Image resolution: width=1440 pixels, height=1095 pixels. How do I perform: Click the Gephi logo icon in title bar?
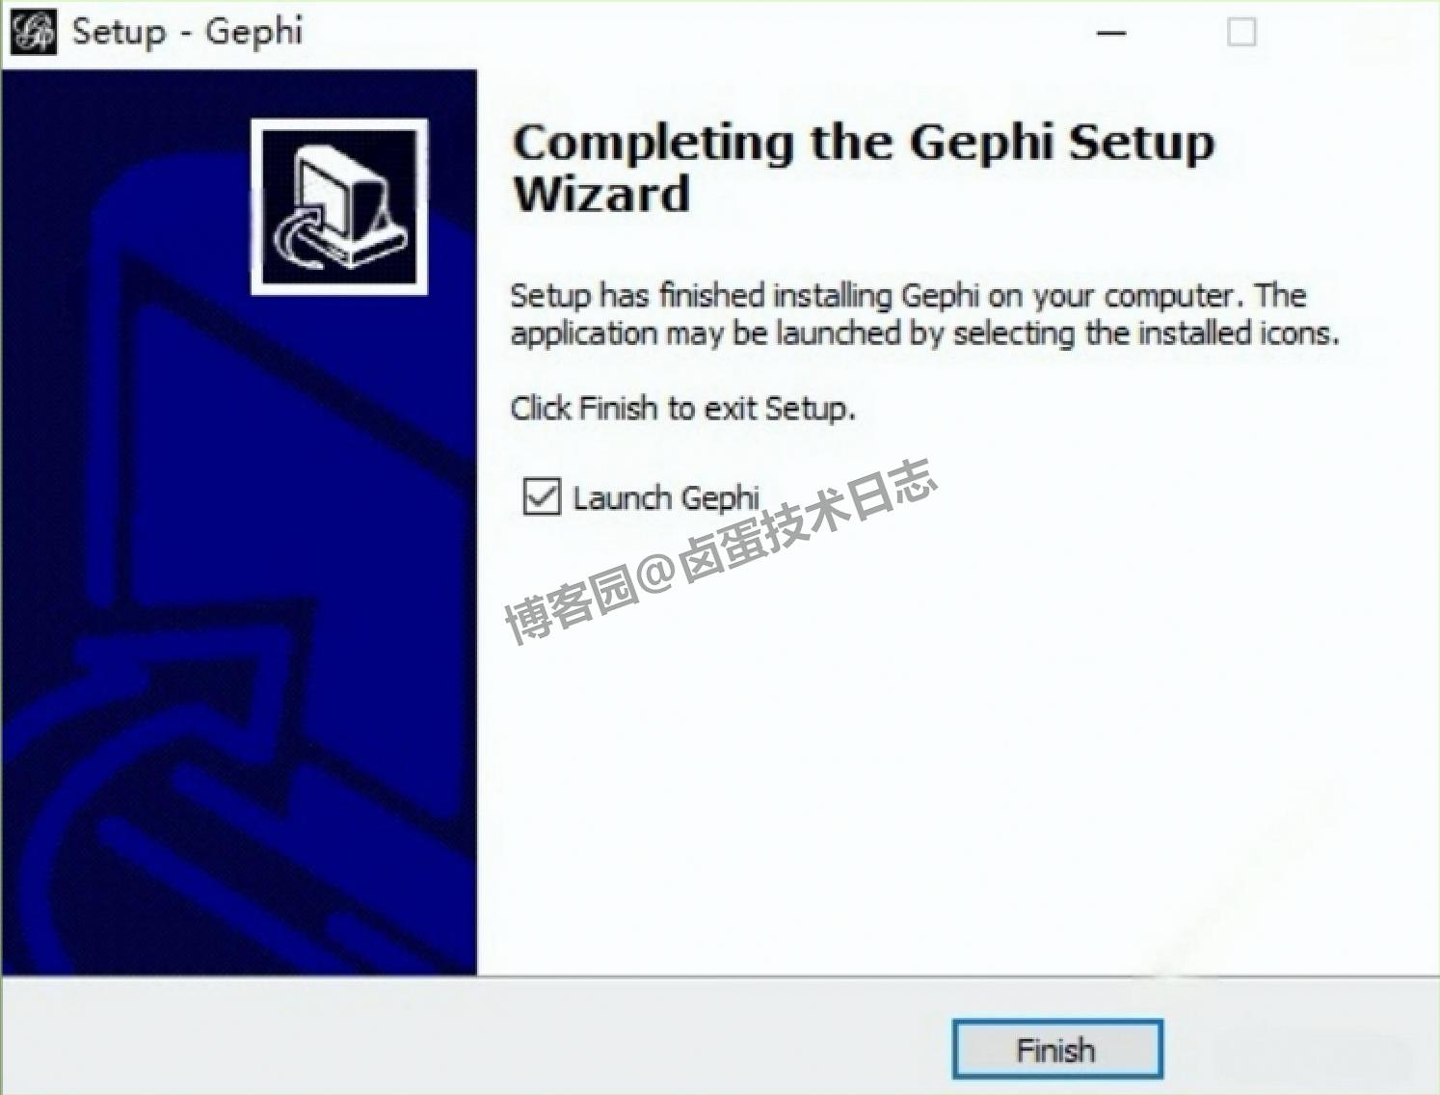point(34,32)
